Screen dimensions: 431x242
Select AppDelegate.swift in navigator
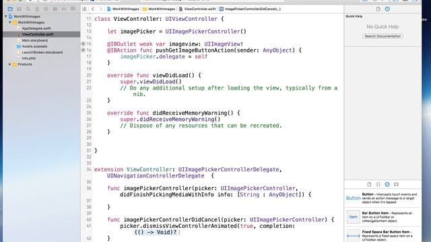(36, 28)
